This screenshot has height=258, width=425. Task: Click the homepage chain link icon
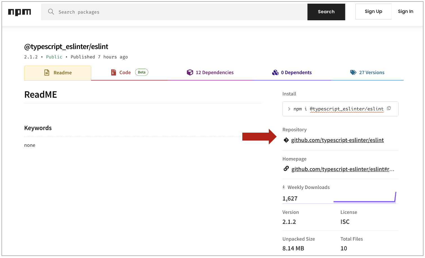click(286, 169)
